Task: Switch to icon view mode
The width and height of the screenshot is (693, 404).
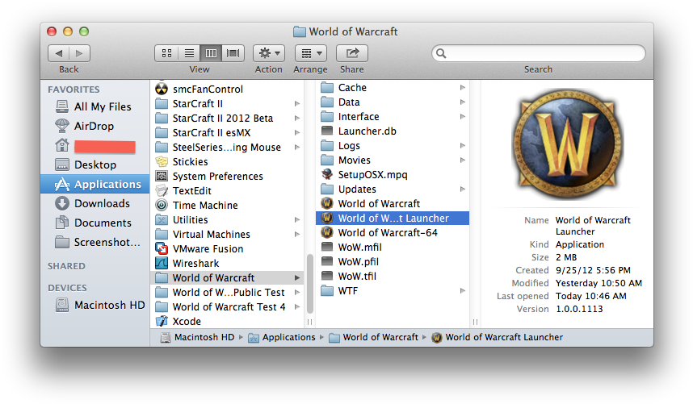Action: 166,53
